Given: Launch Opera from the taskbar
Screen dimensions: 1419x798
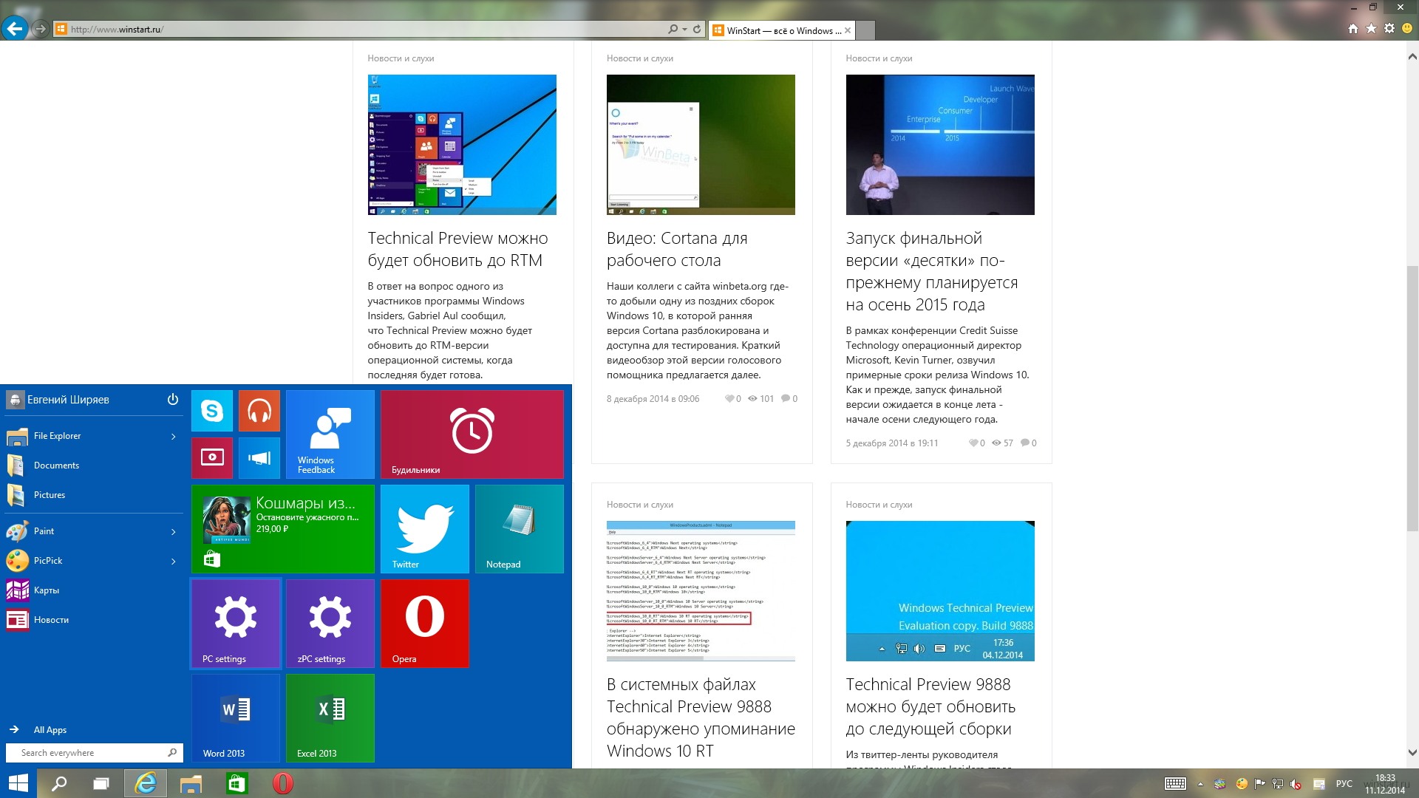Looking at the screenshot, I should point(282,783).
